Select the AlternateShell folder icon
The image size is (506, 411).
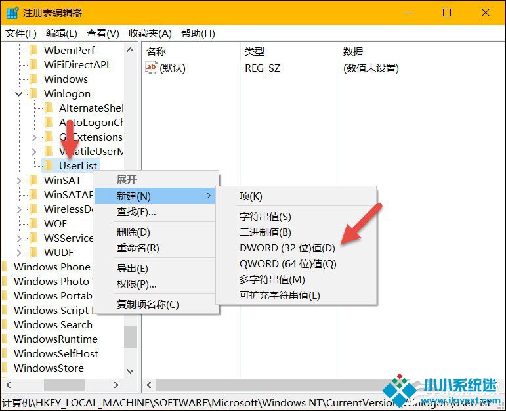[x=49, y=108]
